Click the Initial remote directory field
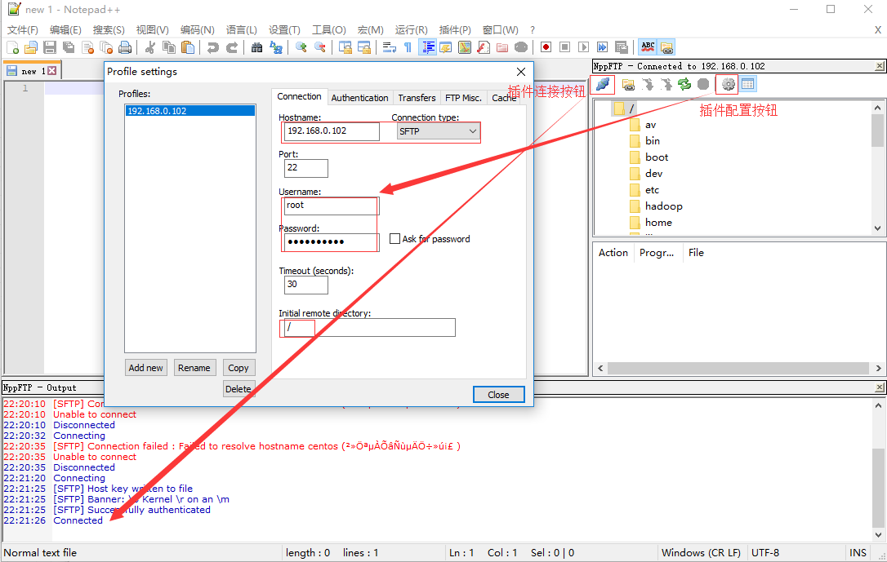Screen dimensions: 887x562 pos(369,328)
